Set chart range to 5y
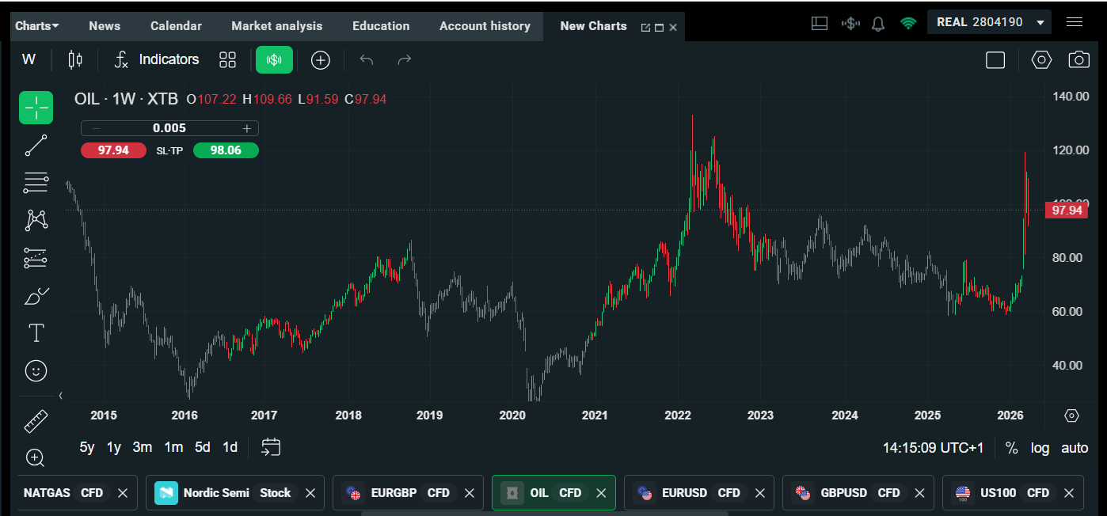The width and height of the screenshot is (1107, 516). click(x=87, y=447)
